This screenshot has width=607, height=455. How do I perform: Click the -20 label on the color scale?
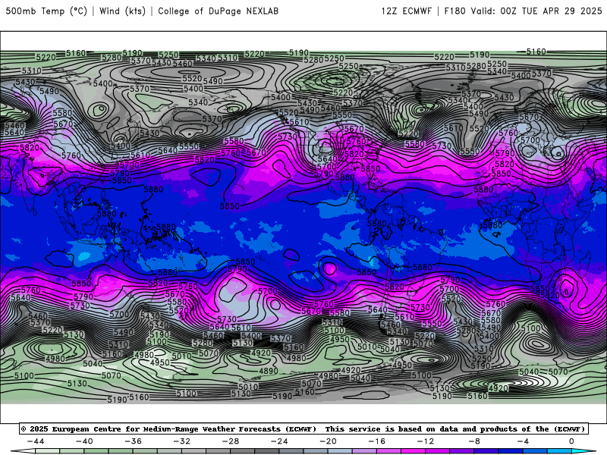click(328, 441)
